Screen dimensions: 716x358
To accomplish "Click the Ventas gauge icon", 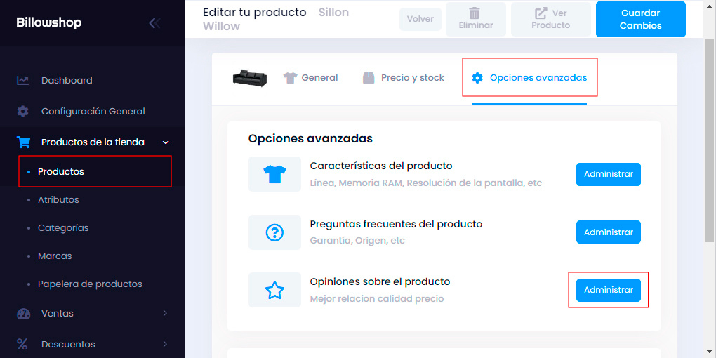I will click(23, 314).
